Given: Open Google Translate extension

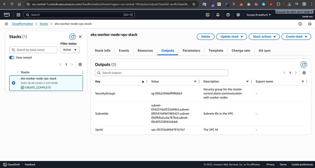Looking at the screenshot, I should [204, 4].
